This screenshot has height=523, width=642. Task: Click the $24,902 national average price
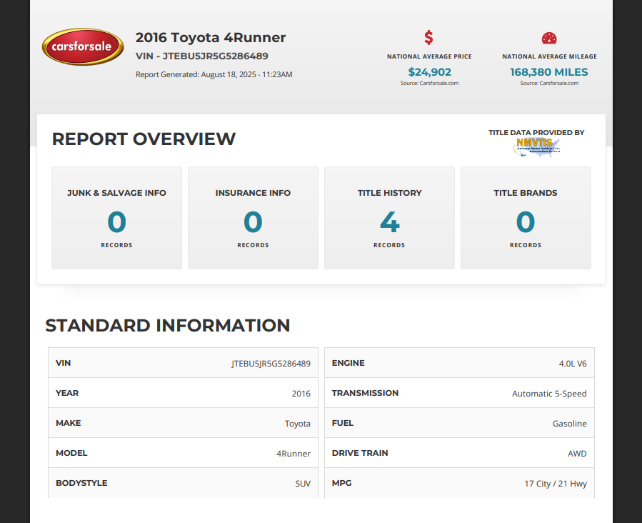click(429, 72)
